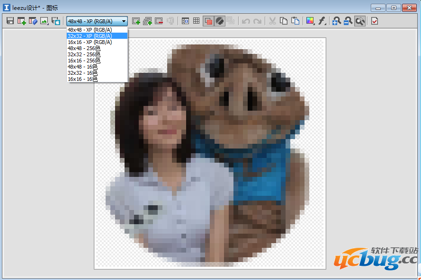The height and width of the screenshot is (280, 421).
Task: Select the 32x32 - 256色 entry
Action: pyautogui.click(x=97, y=54)
